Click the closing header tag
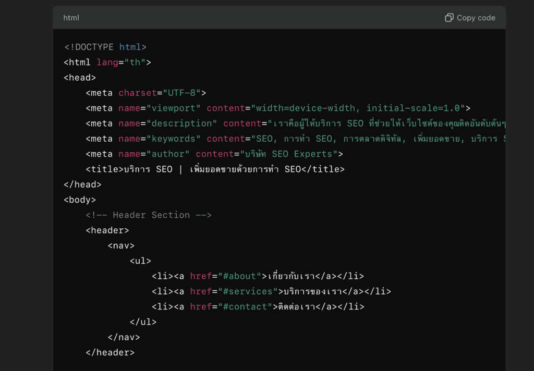 tap(110, 353)
